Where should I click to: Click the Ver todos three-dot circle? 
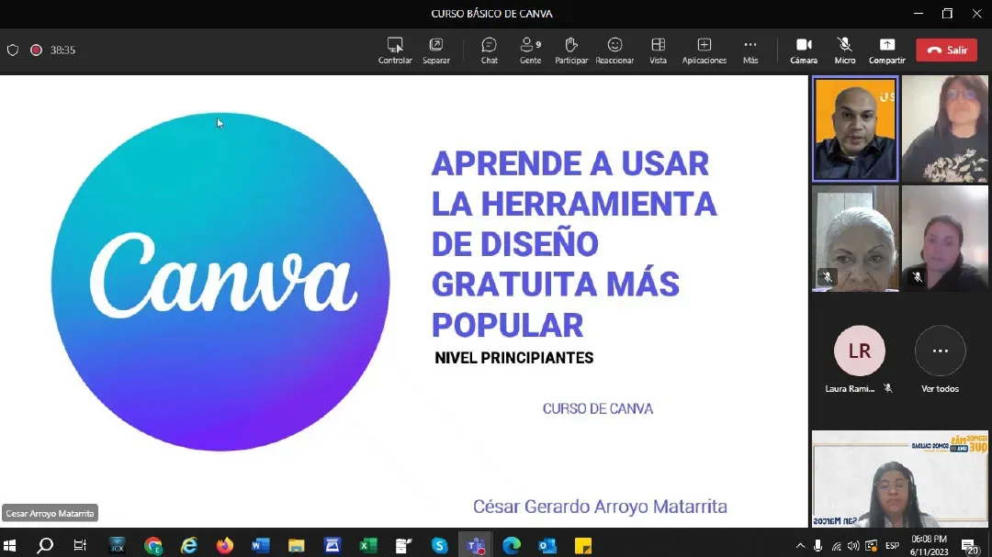[941, 351]
